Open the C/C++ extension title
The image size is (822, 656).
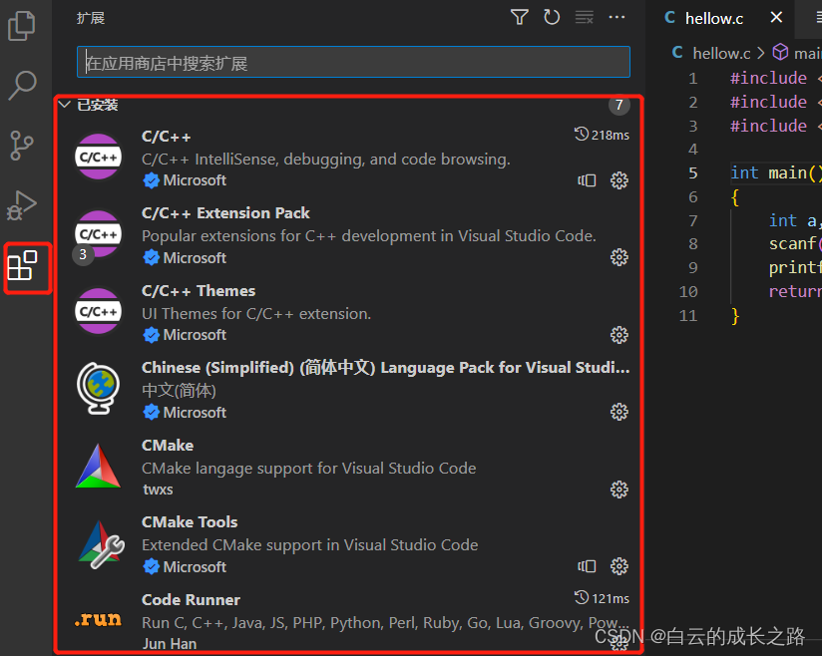tap(167, 137)
